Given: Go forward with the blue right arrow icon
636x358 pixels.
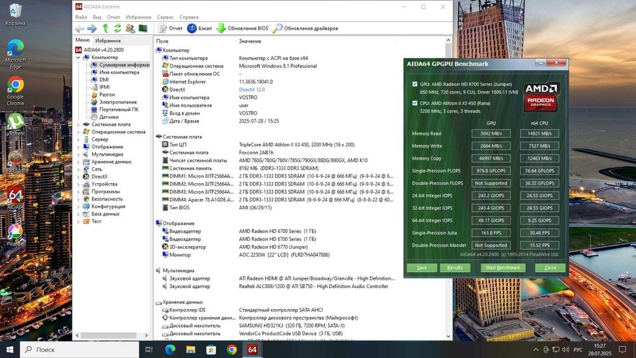Looking at the screenshot, I should click(92, 29).
